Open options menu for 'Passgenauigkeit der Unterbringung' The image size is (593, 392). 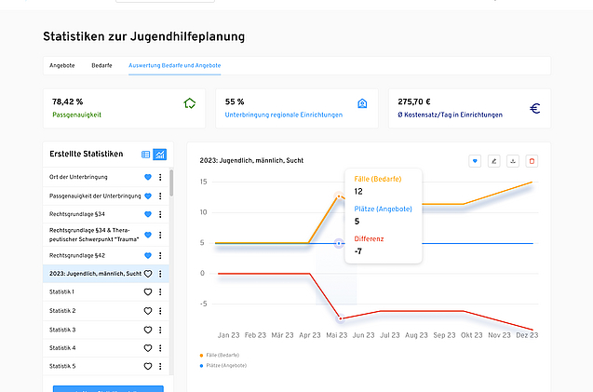(160, 196)
